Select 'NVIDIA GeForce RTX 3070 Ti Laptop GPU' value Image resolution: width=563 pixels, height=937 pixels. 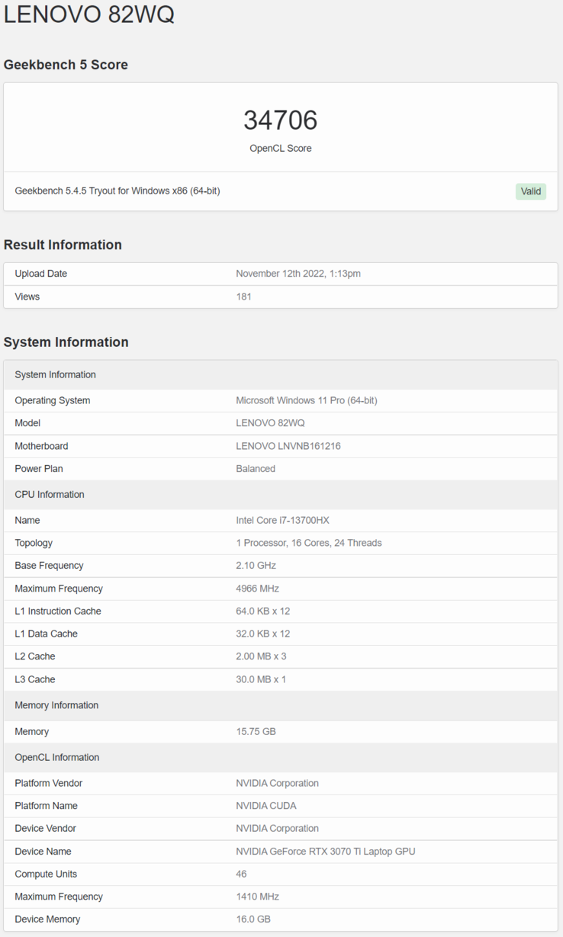(x=326, y=852)
